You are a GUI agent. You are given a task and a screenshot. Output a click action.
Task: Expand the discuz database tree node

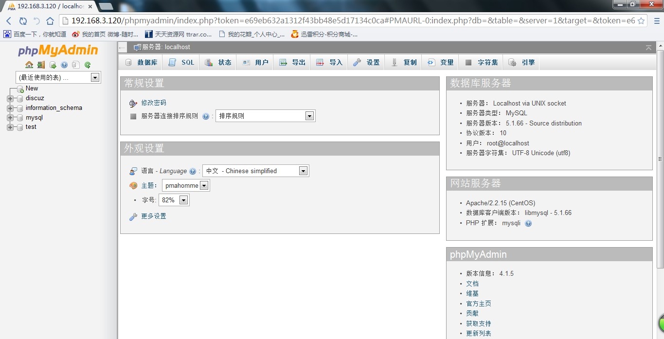click(10, 99)
